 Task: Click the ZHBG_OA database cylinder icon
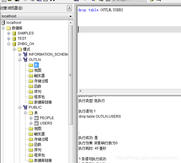click(14, 44)
